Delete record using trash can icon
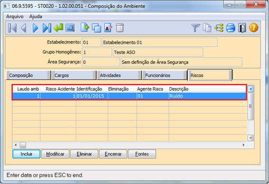Screen dimensions: 269x184 click(120, 28)
